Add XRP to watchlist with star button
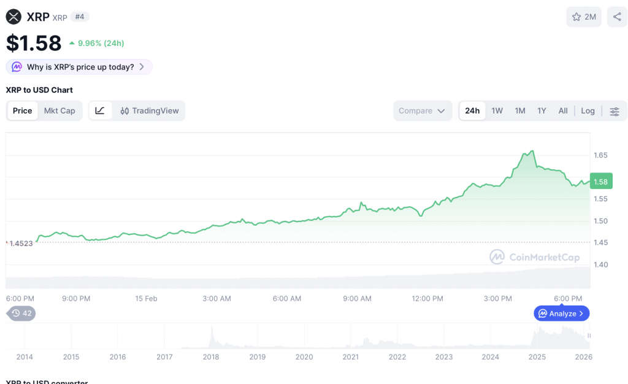Viewport: 628px width, 384px height. (x=584, y=17)
